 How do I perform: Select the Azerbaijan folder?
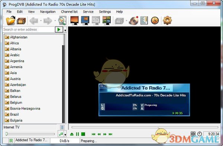(15, 85)
